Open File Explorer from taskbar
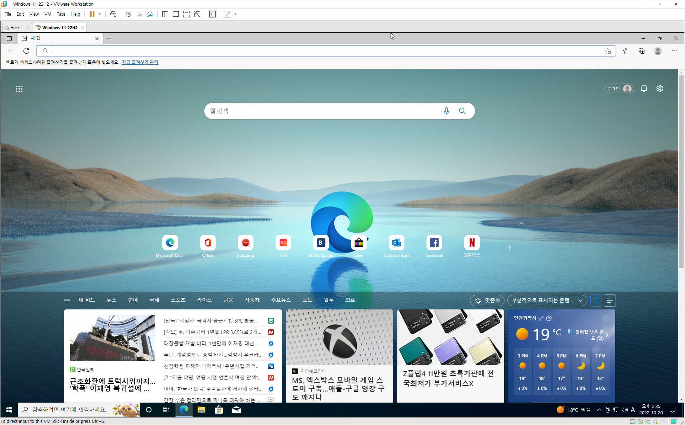Viewport: 685px width, 425px height. click(202, 410)
